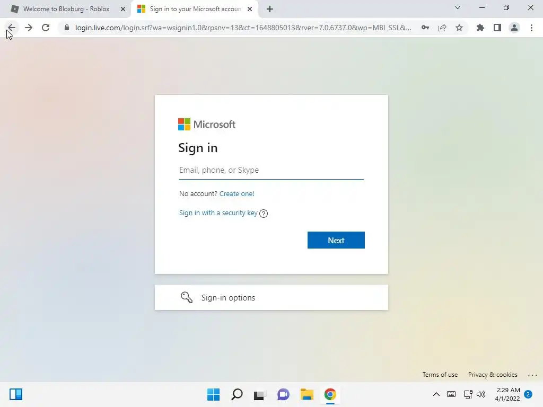Screen dimensions: 543x407
Task: Open Chrome's three-dot menu
Action: click(531, 28)
